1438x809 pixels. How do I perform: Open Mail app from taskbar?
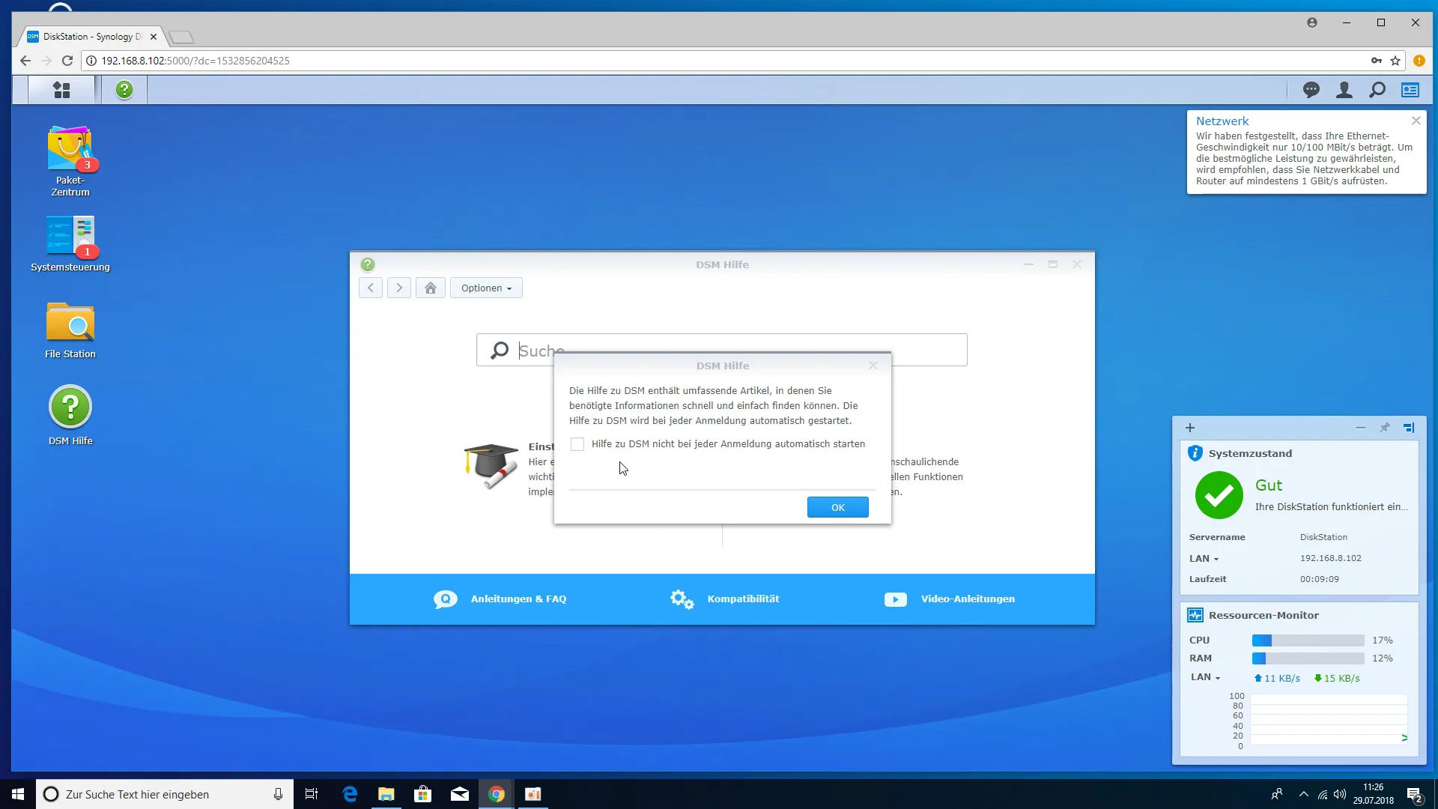coord(460,794)
